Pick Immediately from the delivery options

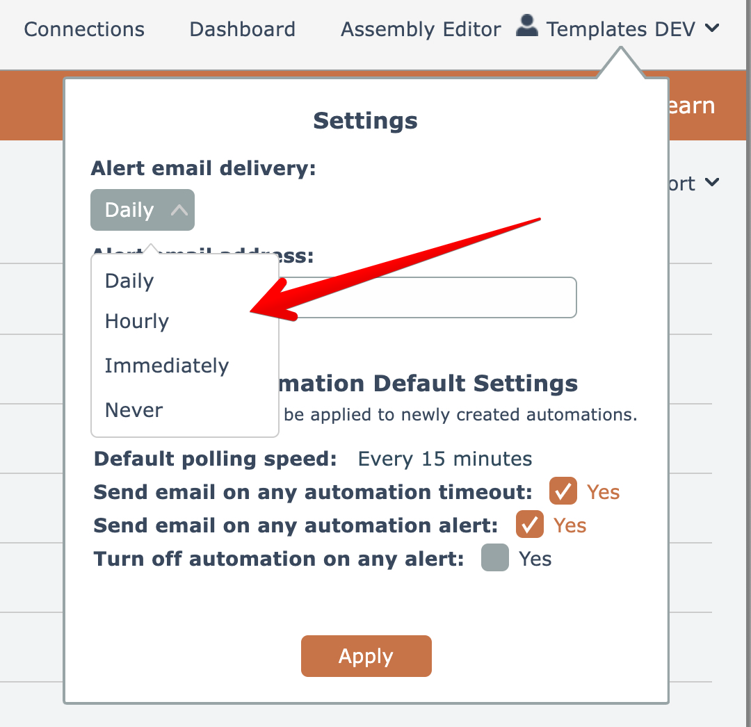(x=167, y=366)
